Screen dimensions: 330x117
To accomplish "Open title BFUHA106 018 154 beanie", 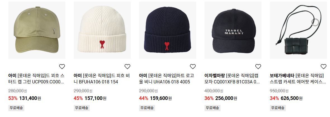I will click(x=102, y=79).
